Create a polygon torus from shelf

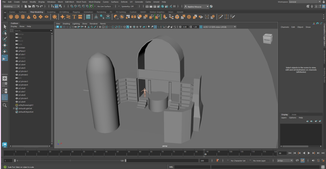(x=35, y=17)
